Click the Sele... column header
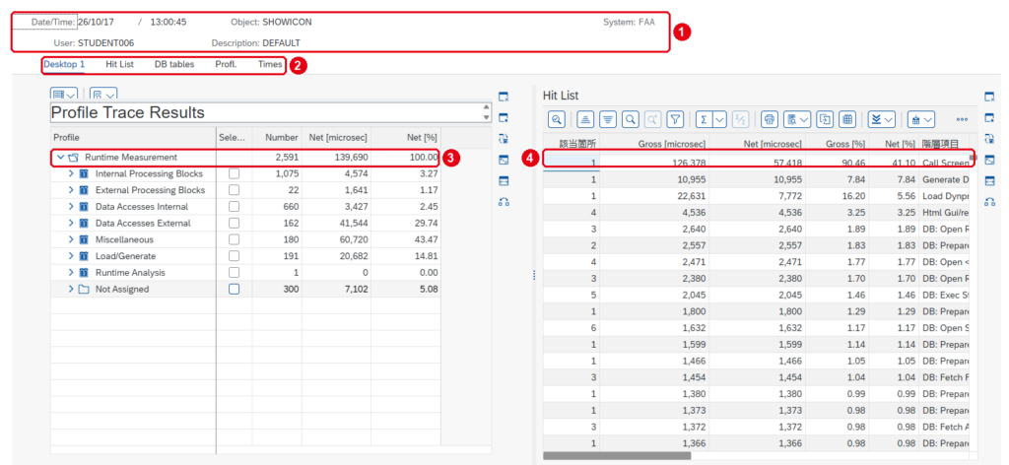Screen dimensions: 1009x465 tap(234, 138)
